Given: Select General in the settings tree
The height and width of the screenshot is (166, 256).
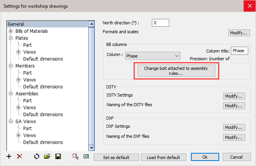Looking at the screenshot, I should click(15, 24).
